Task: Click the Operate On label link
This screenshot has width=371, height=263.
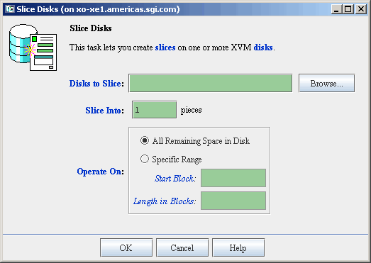Action: pyautogui.click(x=100, y=172)
